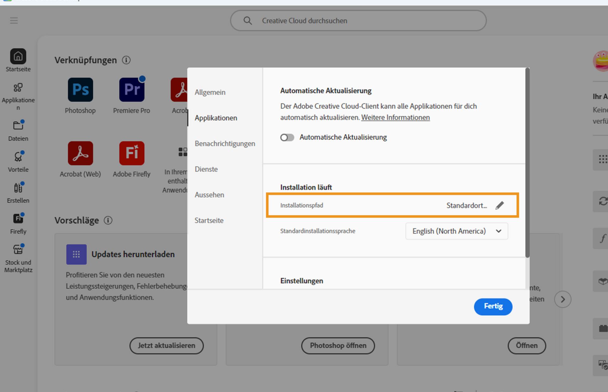Select Benachrichtigungen in preferences sidebar
This screenshot has width=608, height=392.
[x=225, y=144]
